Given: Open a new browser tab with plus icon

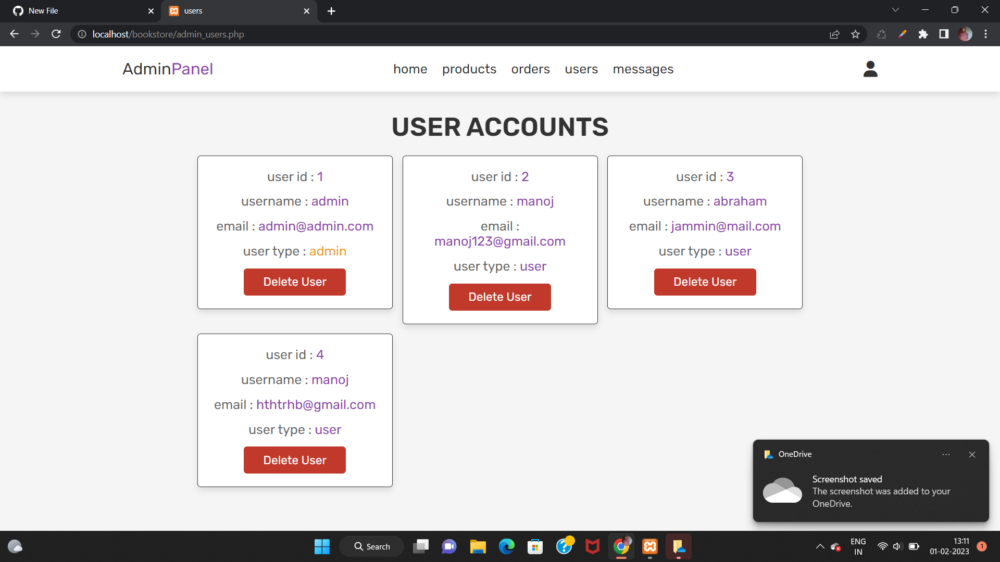Looking at the screenshot, I should (x=331, y=11).
